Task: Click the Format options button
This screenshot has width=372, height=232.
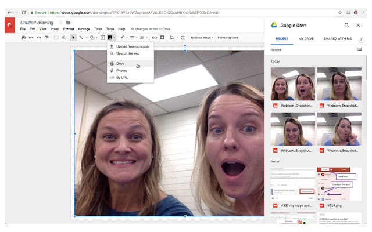Action: click(x=228, y=38)
